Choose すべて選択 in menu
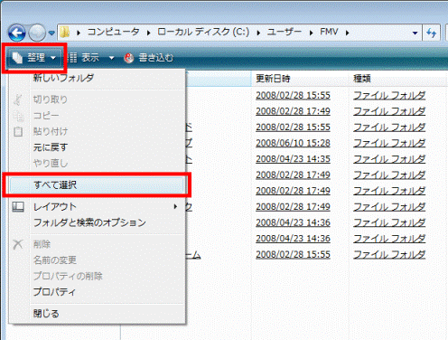This screenshot has width=448, height=340. click(97, 184)
